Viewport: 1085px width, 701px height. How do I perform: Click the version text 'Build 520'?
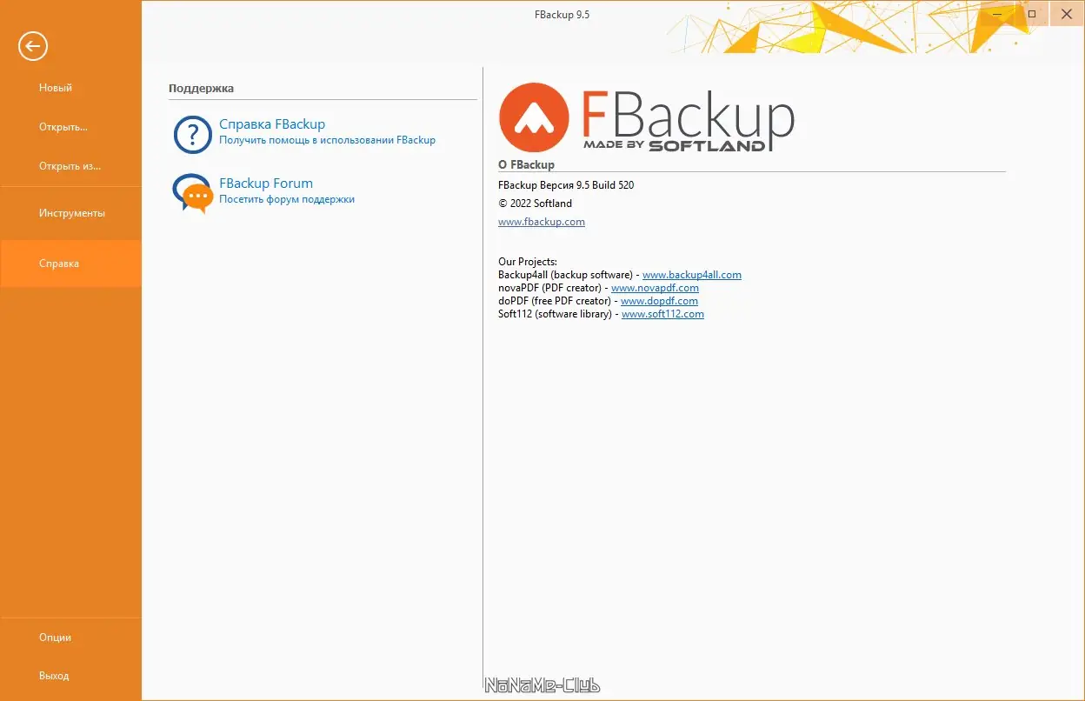pos(614,185)
